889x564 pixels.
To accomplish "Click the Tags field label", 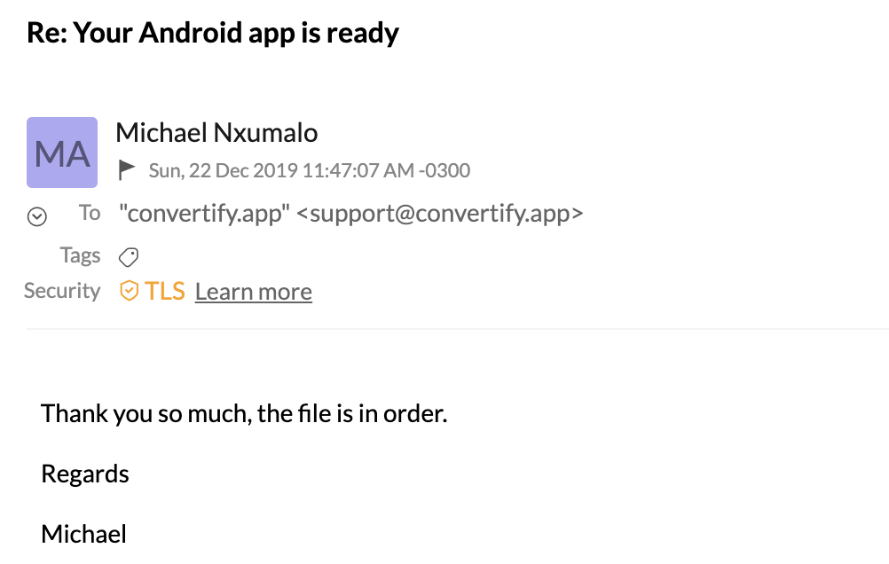I will point(81,255).
